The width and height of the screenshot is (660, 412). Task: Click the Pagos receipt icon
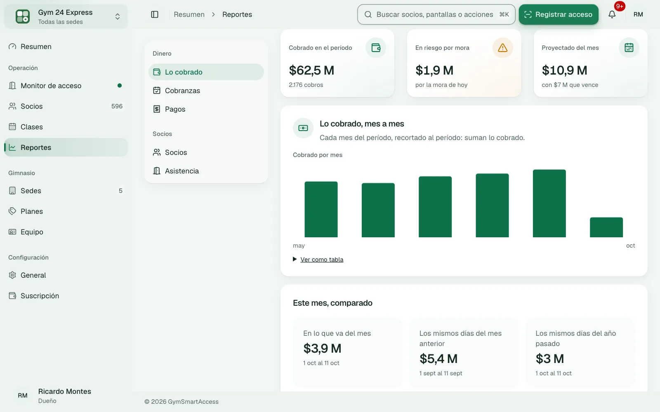[x=157, y=109]
